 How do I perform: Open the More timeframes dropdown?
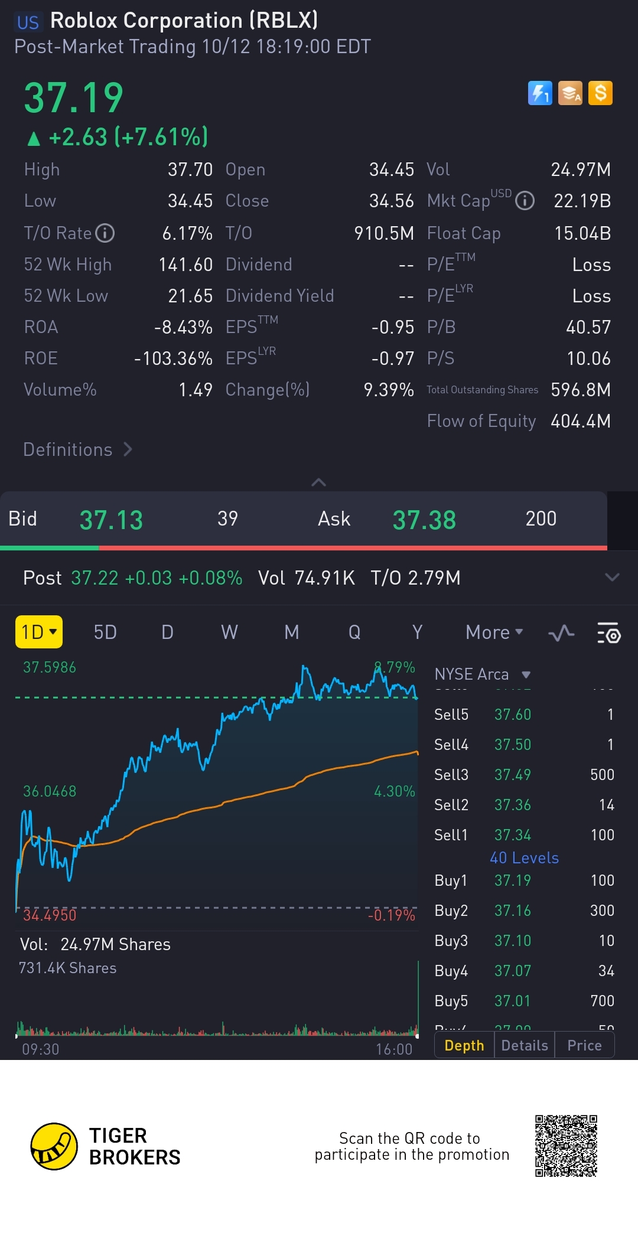pos(494,632)
